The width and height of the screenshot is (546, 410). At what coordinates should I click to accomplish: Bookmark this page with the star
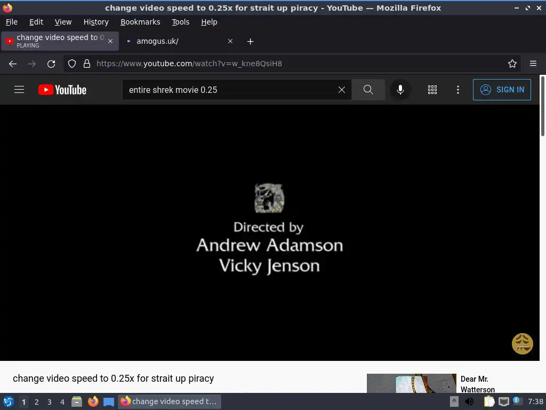pos(512,64)
